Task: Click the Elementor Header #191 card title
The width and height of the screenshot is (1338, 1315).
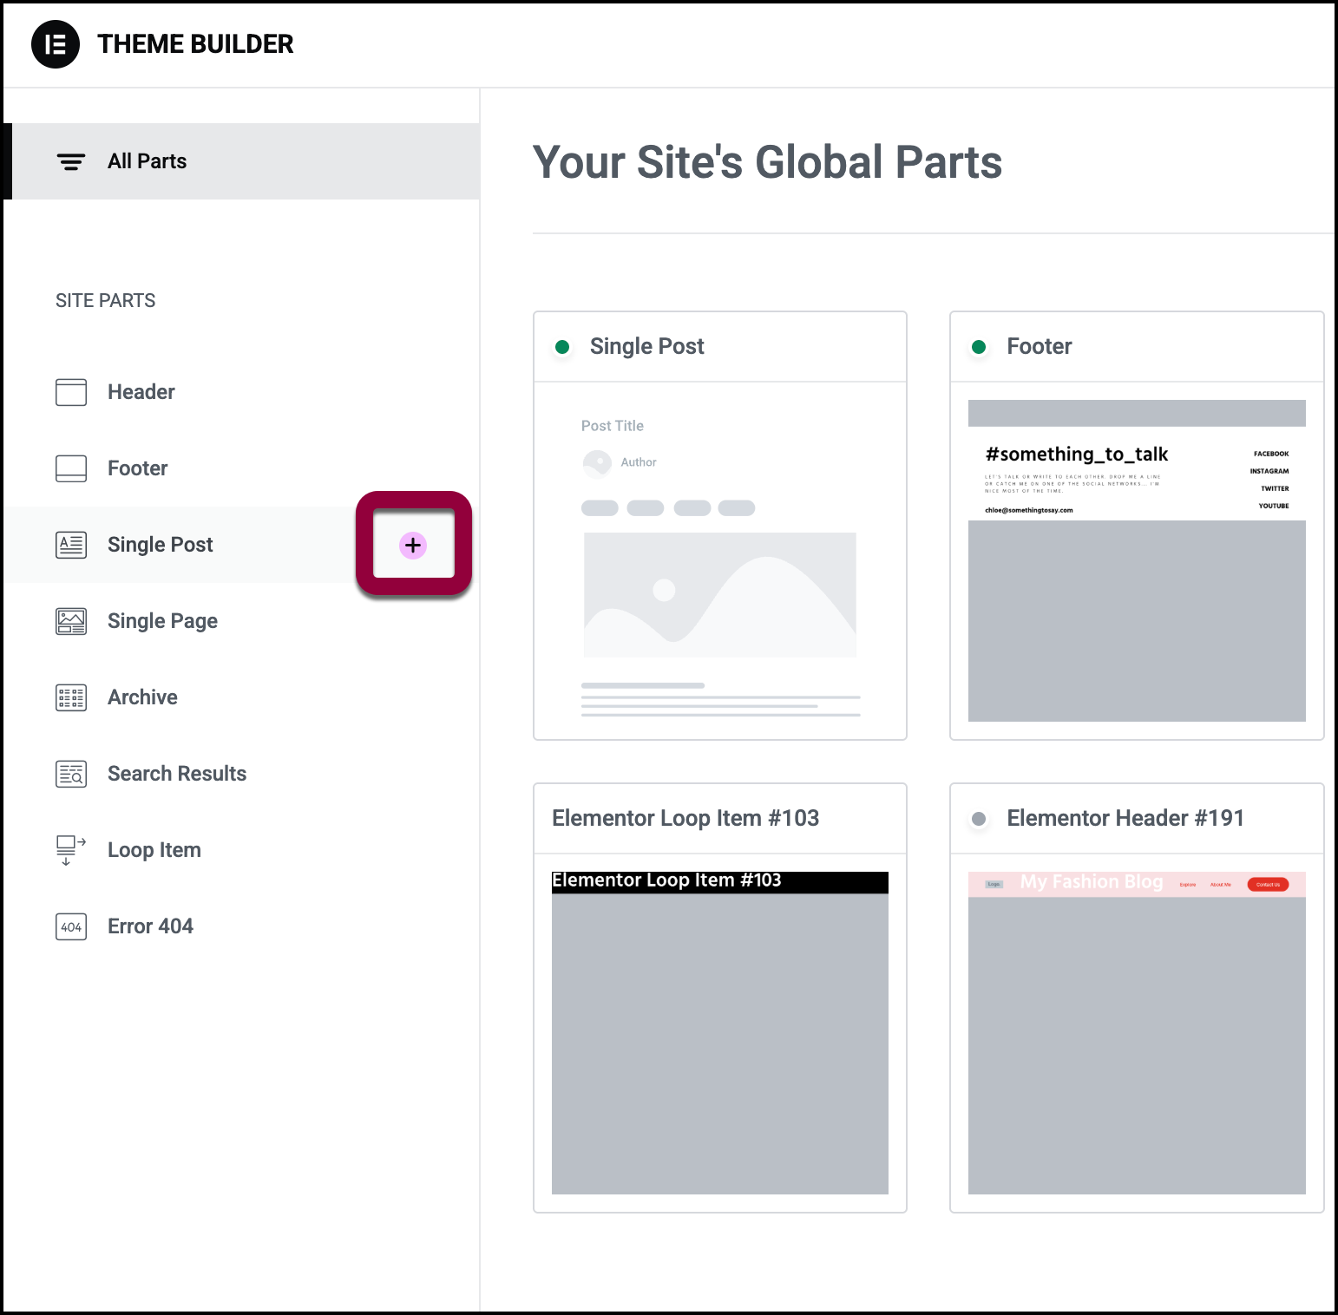Action: [1125, 818]
